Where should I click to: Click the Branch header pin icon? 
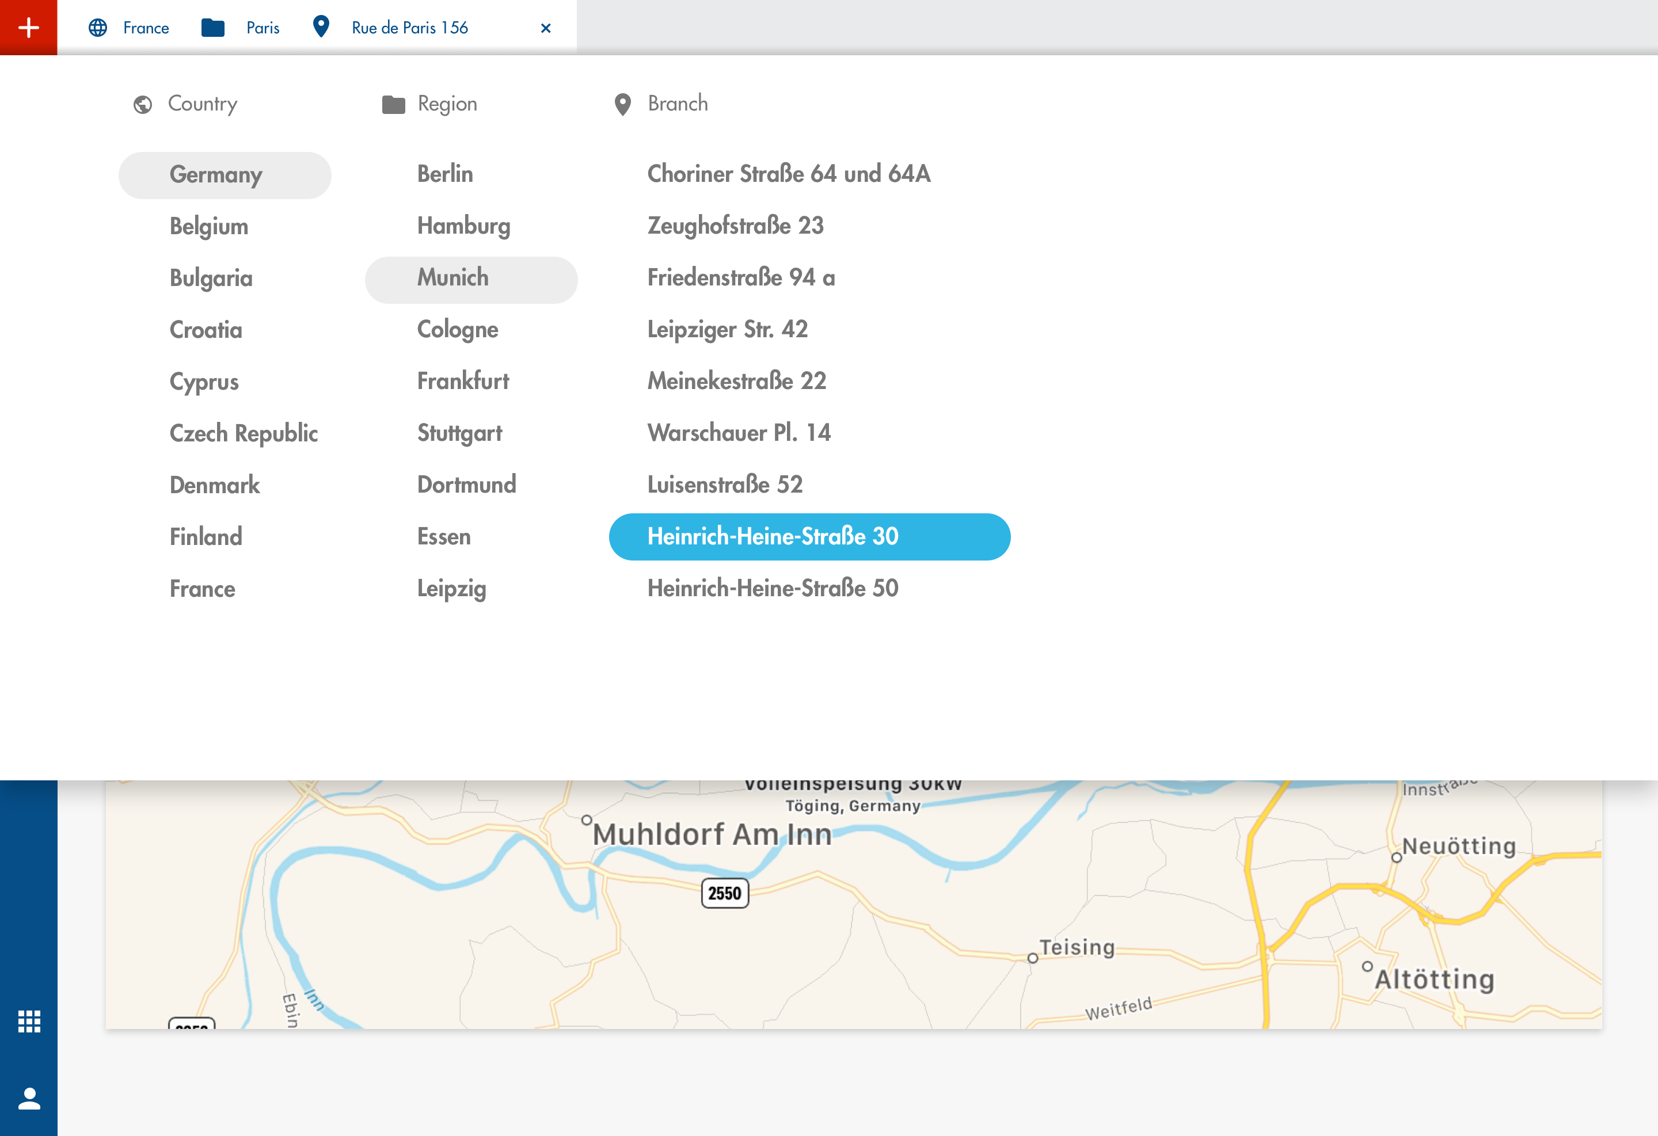click(x=623, y=105)
